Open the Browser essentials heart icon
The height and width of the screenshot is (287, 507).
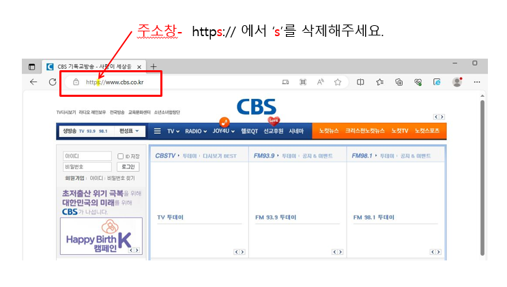[x=418, y=82]
